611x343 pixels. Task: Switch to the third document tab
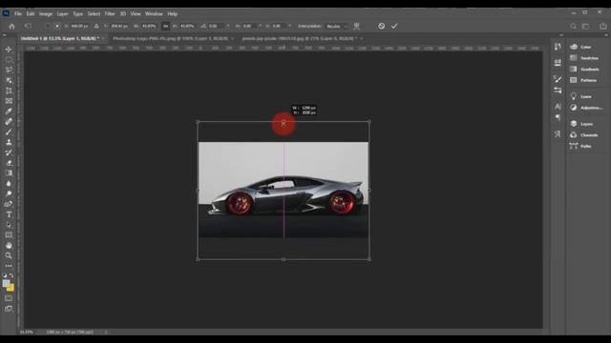299,38
